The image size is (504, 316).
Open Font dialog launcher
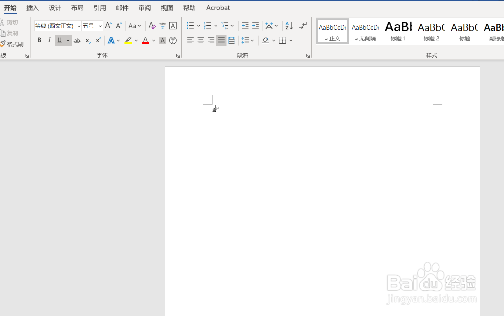click(178, 56)
